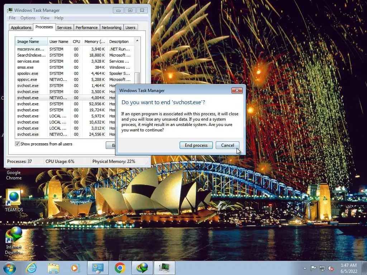The width and height of the screenshot is (367, 275).
Task: Launch Internet Explorer from the taskbar
Action: click(x=31, y=268)
